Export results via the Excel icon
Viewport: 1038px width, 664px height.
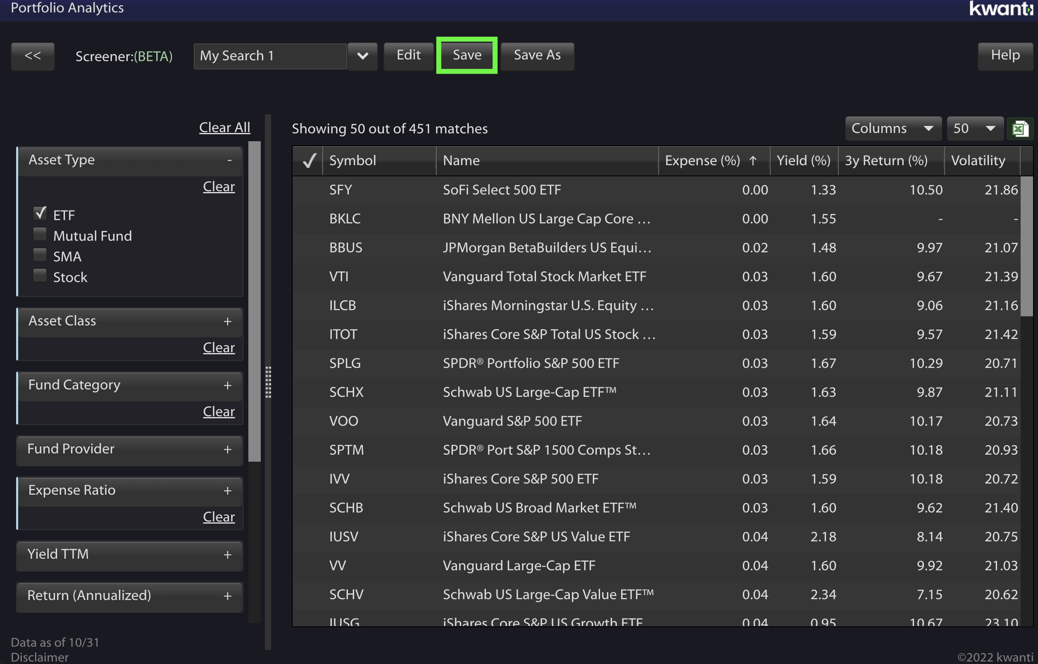coord(1020,128)
